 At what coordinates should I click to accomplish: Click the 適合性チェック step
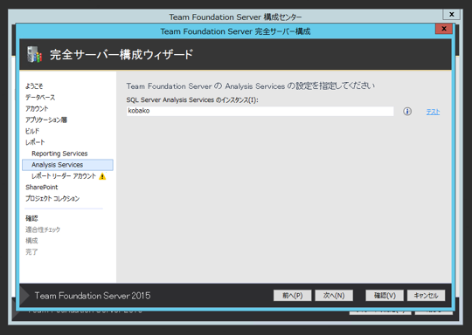[x=43, y=229]
